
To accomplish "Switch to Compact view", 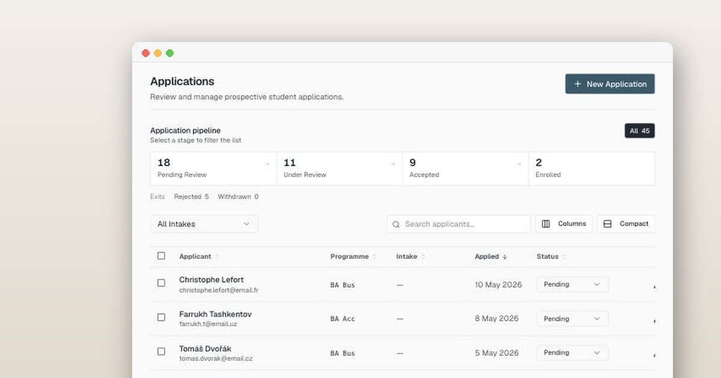I will click(x=625, y=224).
